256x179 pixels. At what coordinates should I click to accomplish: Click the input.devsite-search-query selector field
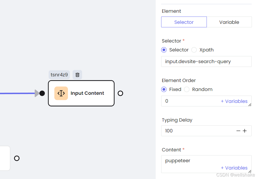point(206,61)
